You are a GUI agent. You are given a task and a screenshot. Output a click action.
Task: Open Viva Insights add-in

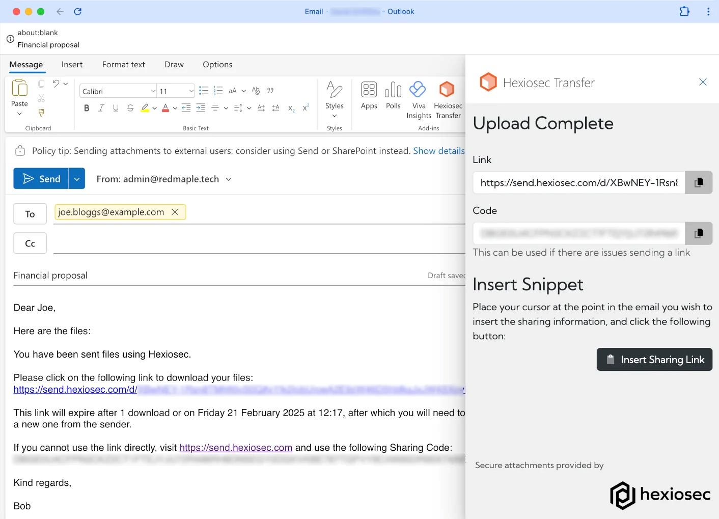coord(419,100)
